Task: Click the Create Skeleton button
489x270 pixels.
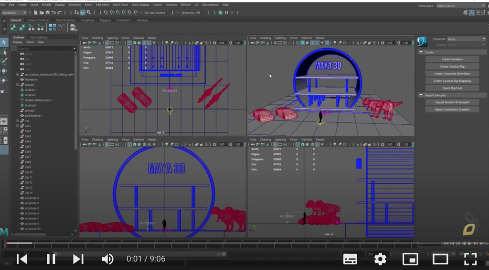Action: [x=452, y=59]
